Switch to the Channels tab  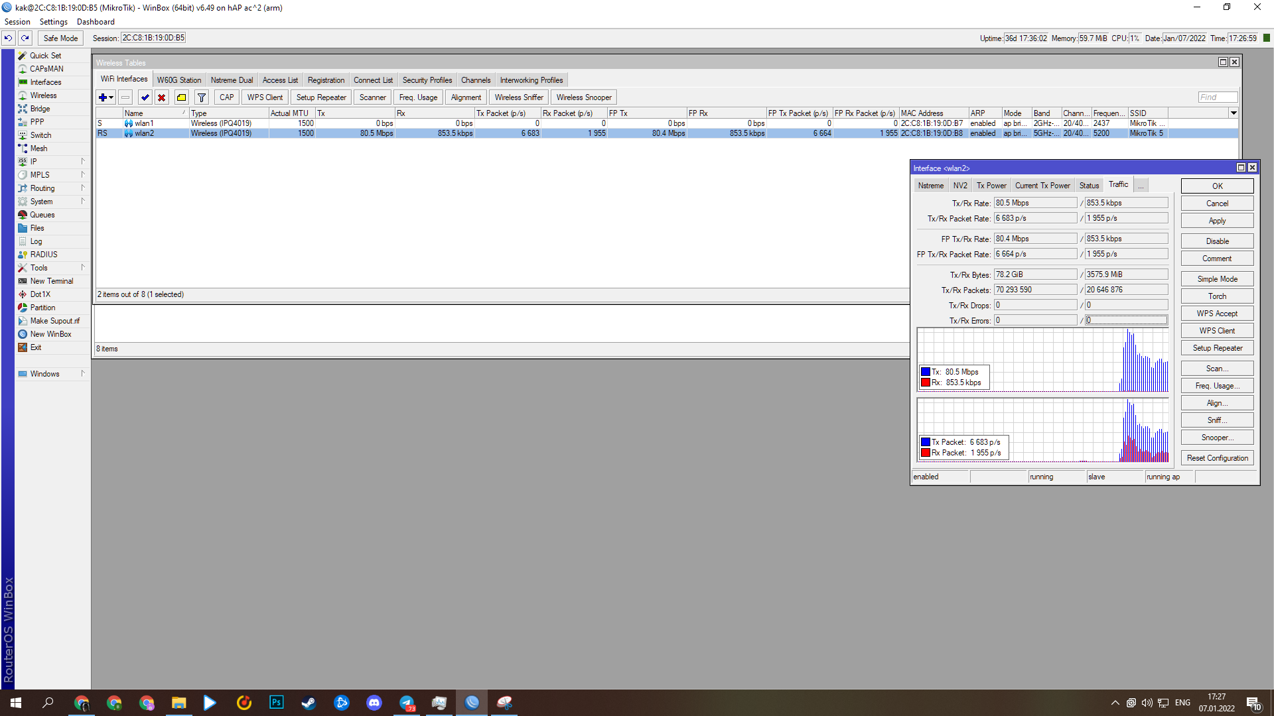point(476,80)
